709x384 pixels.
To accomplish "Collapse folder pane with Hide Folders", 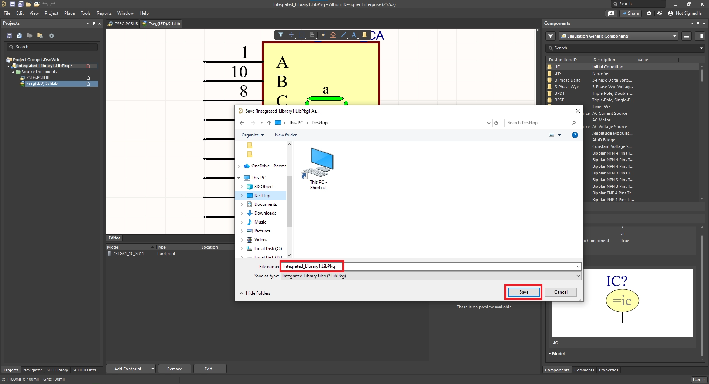I will 255,293.
